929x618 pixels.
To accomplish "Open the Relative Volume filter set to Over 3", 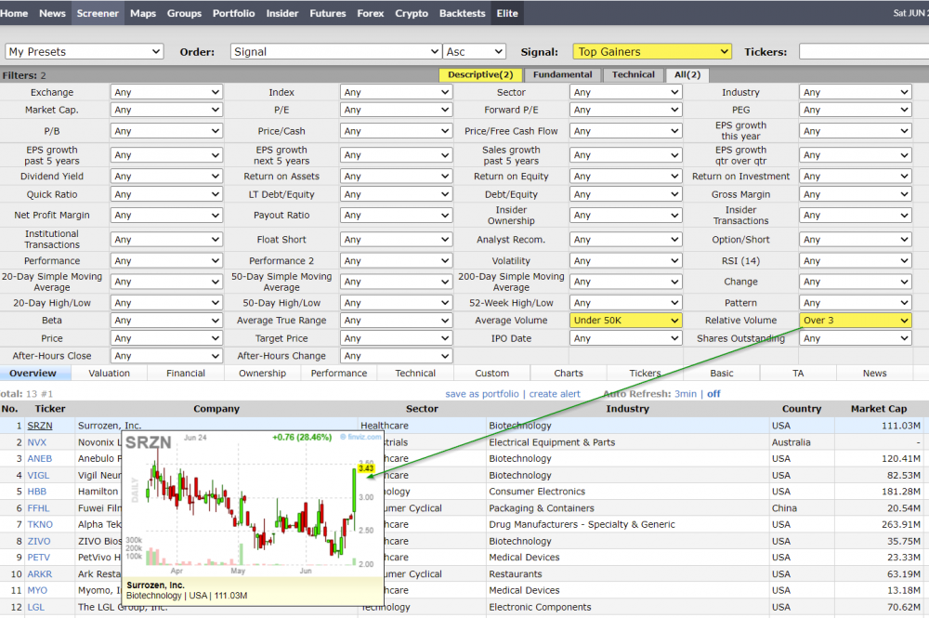I will click(x=856, y=321).
